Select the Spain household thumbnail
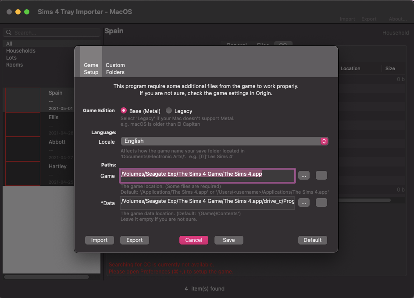The width and height of the screenshot is (414, 298). (23, 100)
